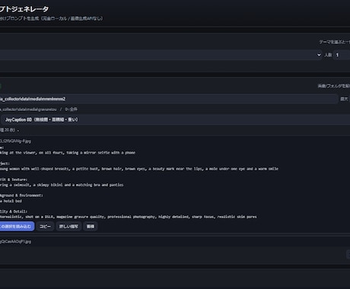This screenshot has height=289, width=350.
Task: Click the 'Quality & Detail:' heading text
Action: coord(14,211)
